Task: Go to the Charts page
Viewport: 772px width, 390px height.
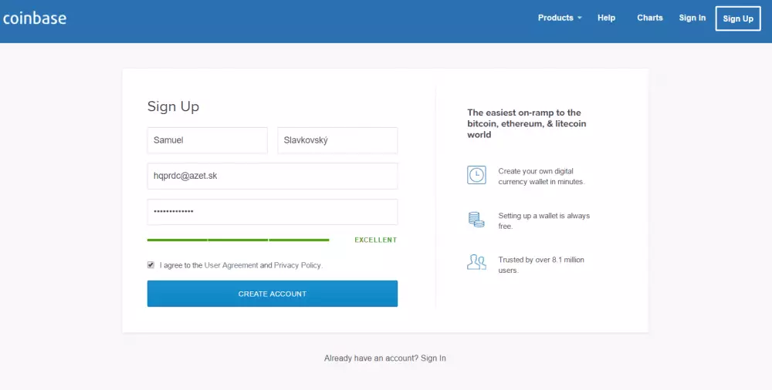Action: click(649, 18)
